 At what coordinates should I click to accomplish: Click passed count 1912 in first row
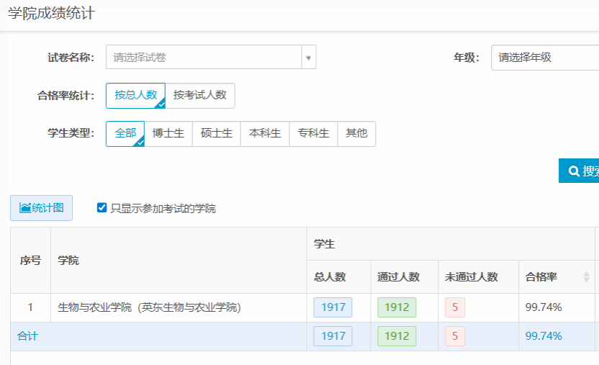pyautogui.click(x=397, y=307)
